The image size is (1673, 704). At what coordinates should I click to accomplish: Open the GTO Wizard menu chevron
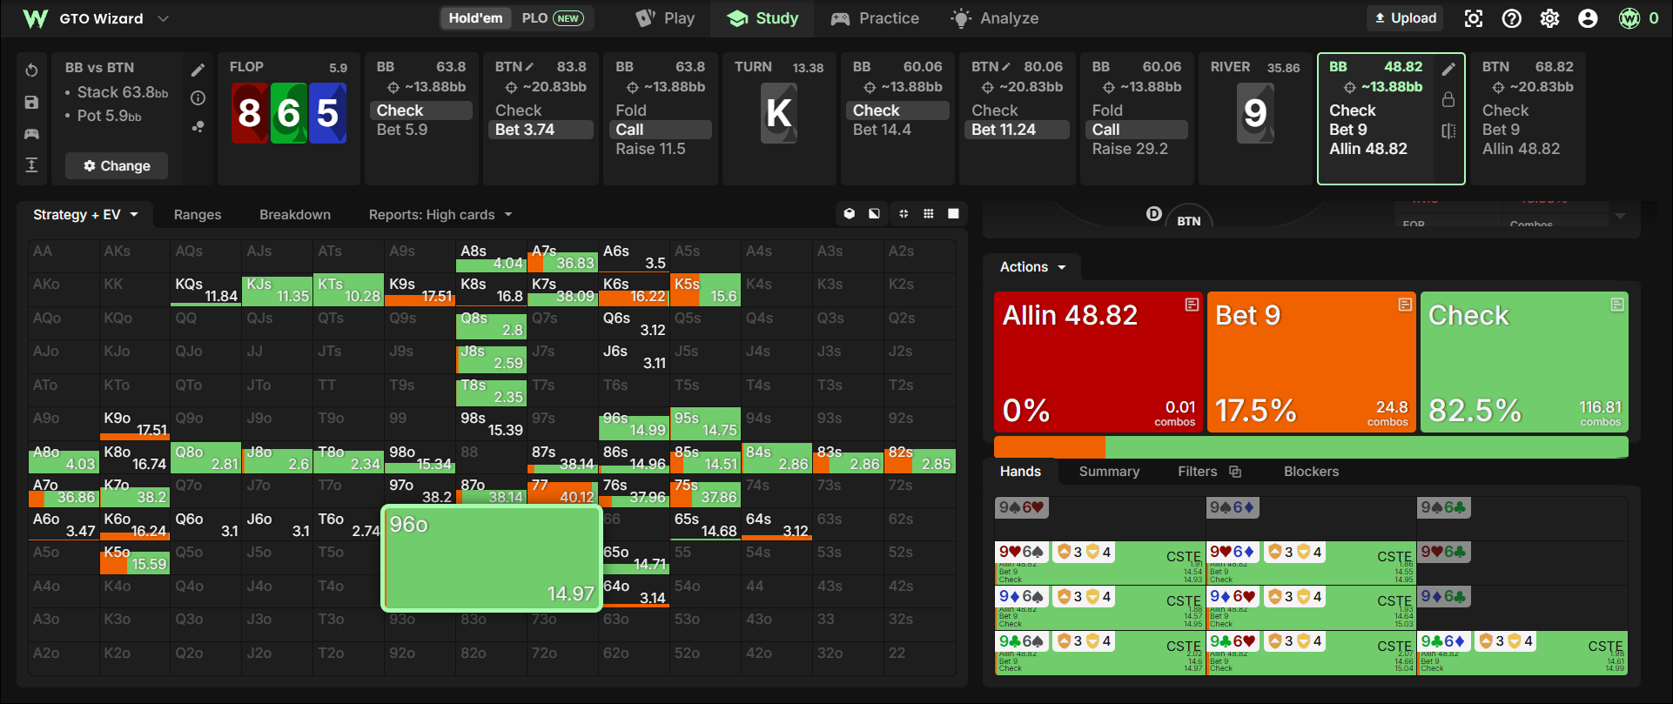click(163, 18)
